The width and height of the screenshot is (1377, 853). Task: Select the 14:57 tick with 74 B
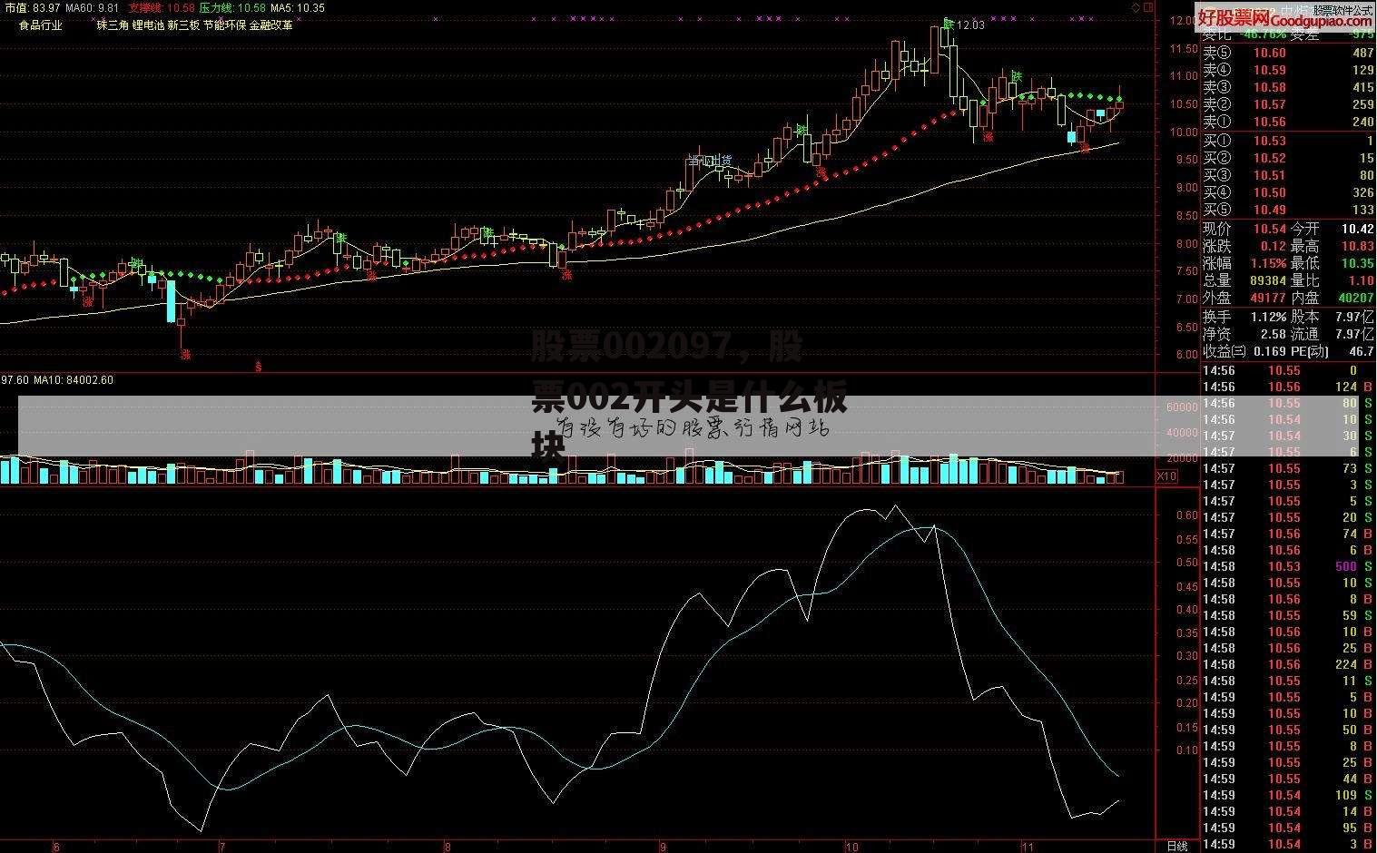point(1288,534)
